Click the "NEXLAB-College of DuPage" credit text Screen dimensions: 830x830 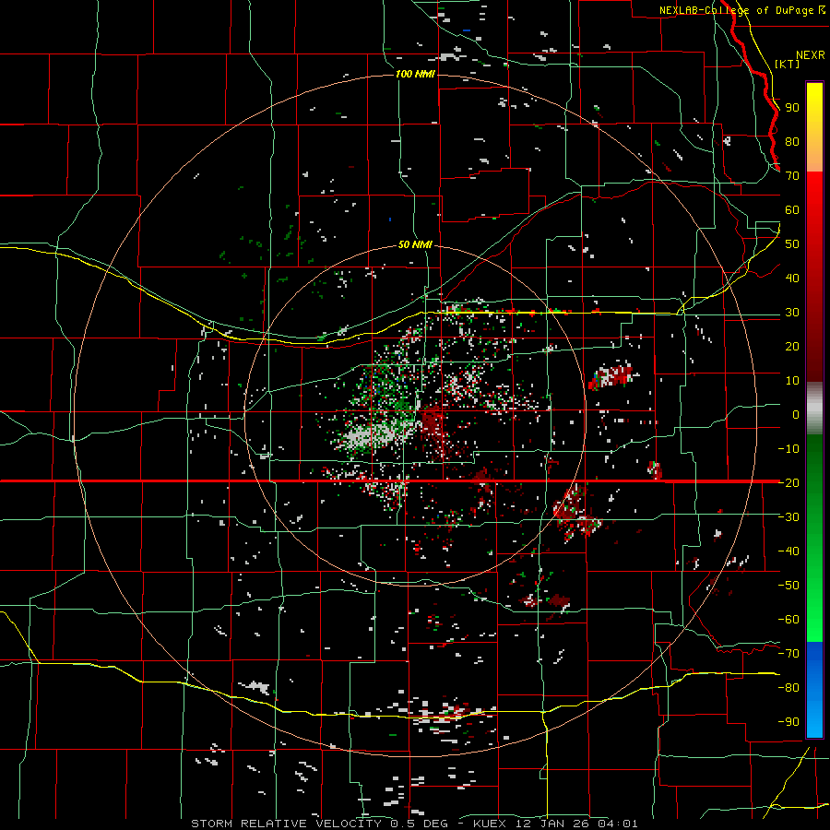(x=738, y=10)
